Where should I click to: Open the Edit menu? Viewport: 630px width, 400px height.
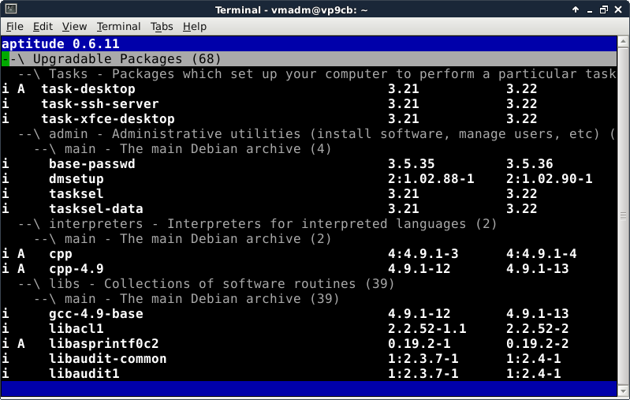43,26
